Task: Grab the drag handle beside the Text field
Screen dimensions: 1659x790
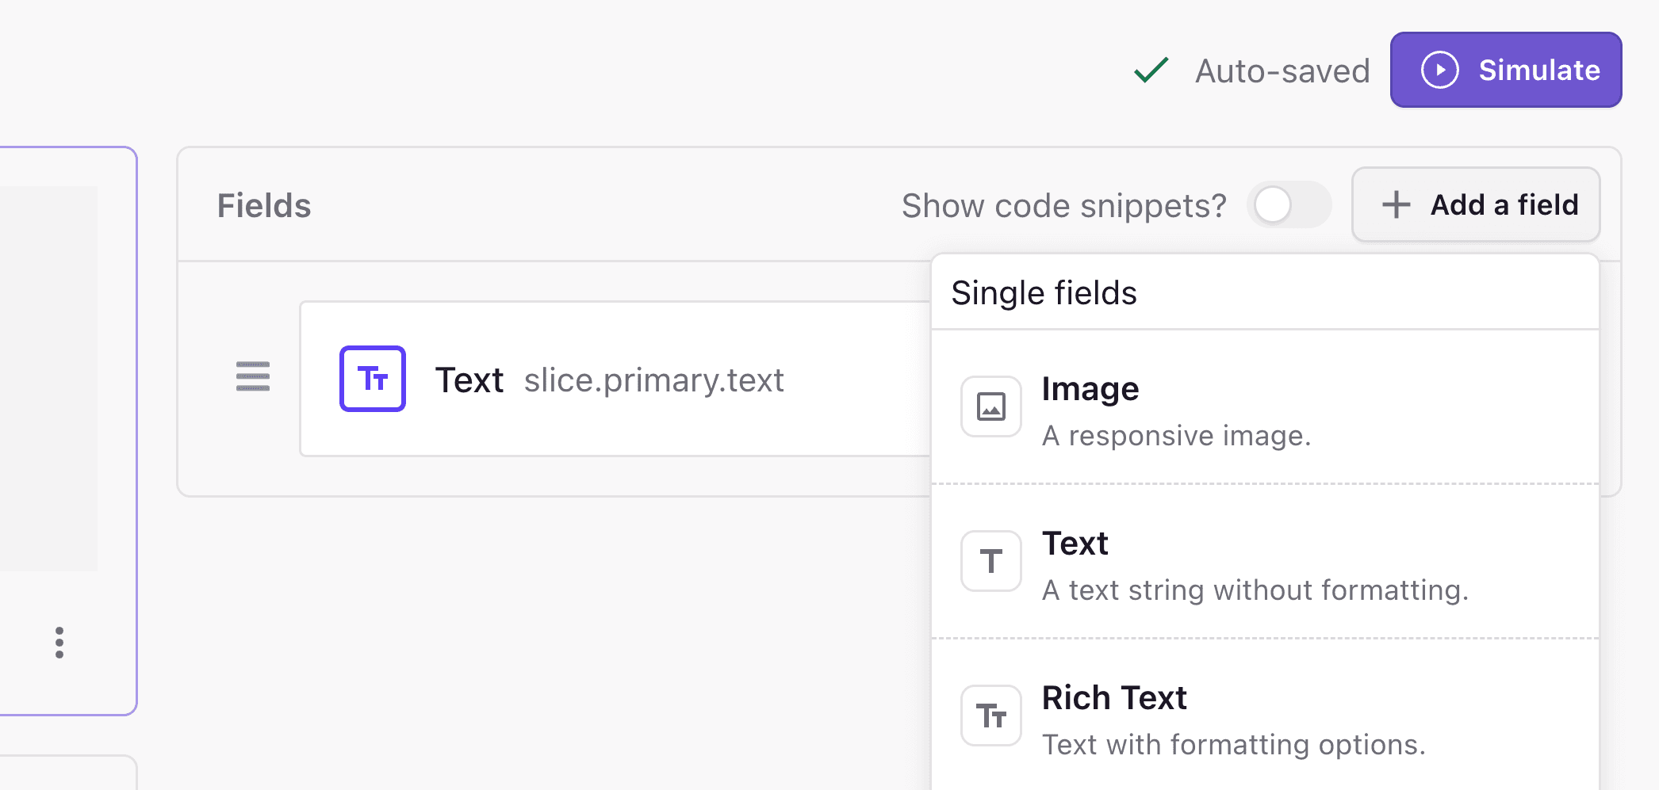Action: (253, 376)
